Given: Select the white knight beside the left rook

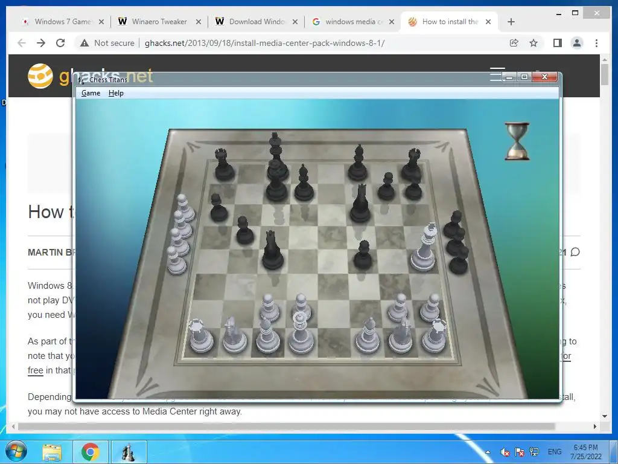Looking at the screenshot, I should pyautogui.click(x=235, y=335).
